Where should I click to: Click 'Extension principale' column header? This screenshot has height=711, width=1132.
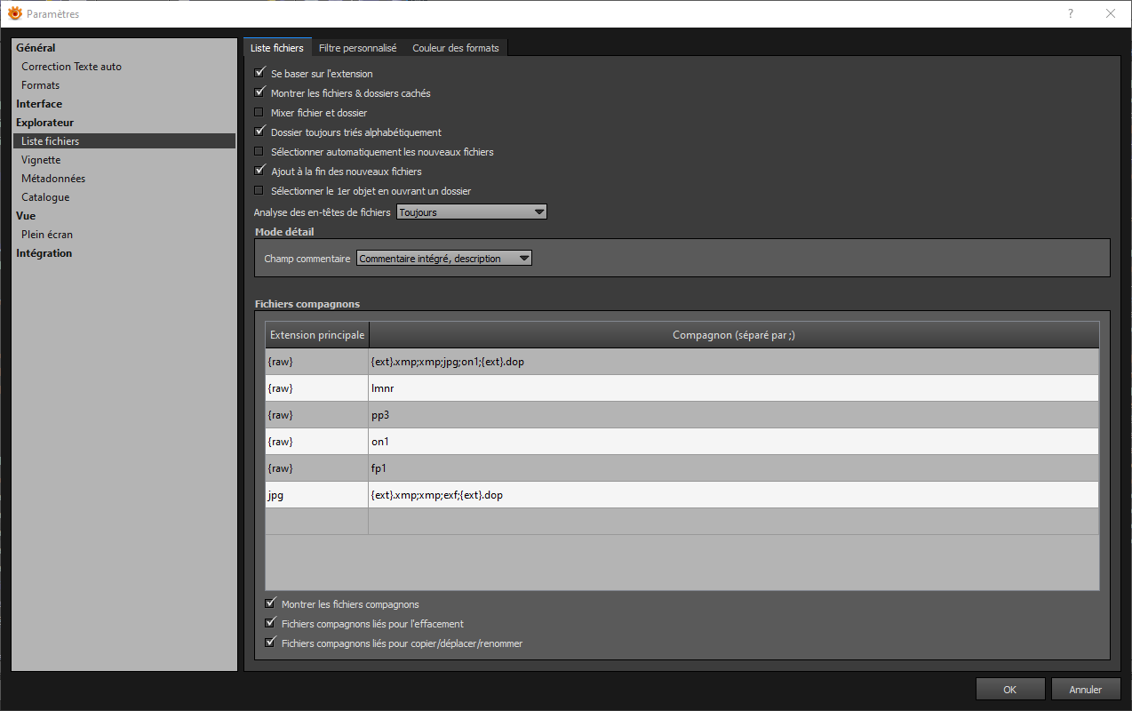tap(317, 335)
